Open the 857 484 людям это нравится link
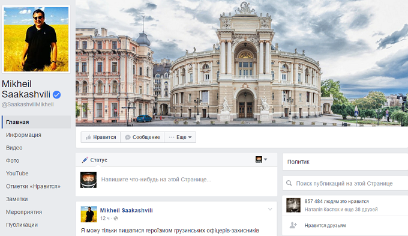The image size is (408, 236). 337,201
